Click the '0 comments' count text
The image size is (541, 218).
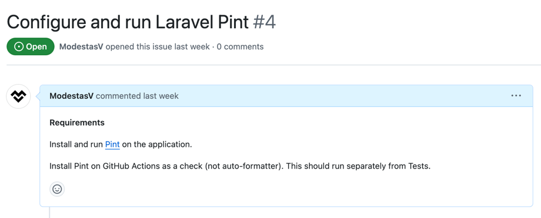(240, 46)
